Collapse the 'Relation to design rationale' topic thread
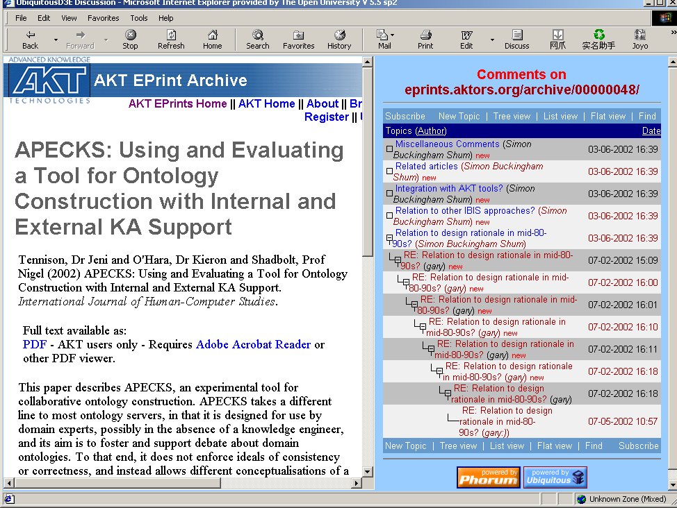Screen dimensions: 677x508 389,238
